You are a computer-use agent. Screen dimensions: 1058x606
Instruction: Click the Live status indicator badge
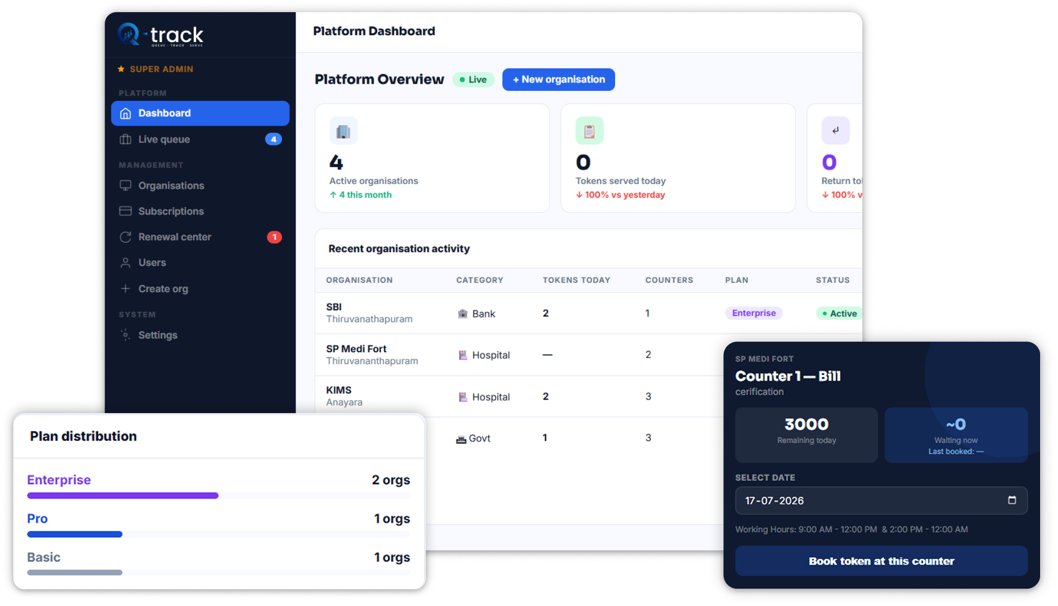click(473, 79)
